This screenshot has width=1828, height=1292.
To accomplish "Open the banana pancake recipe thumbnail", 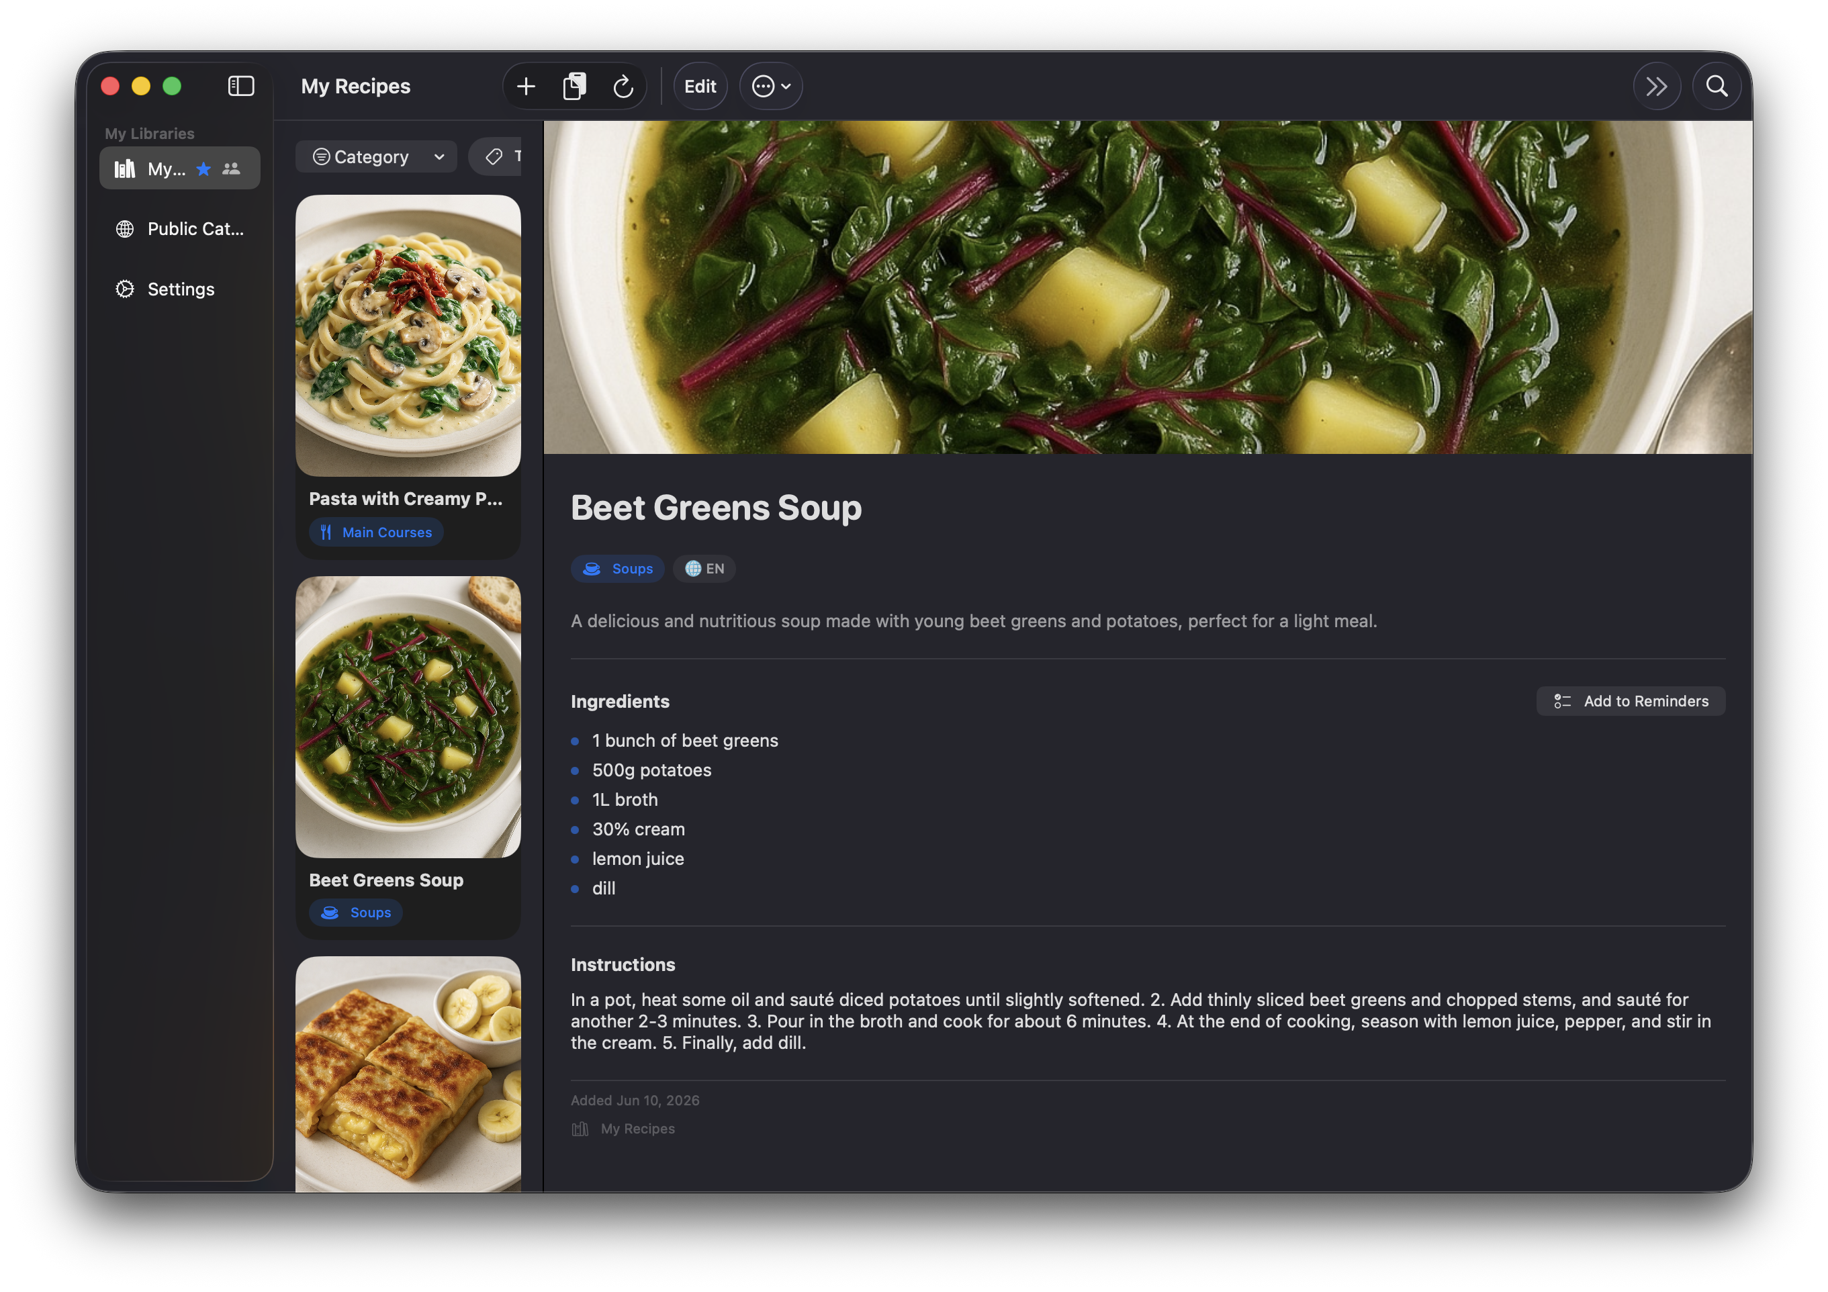I will [x=408, y=1074].
